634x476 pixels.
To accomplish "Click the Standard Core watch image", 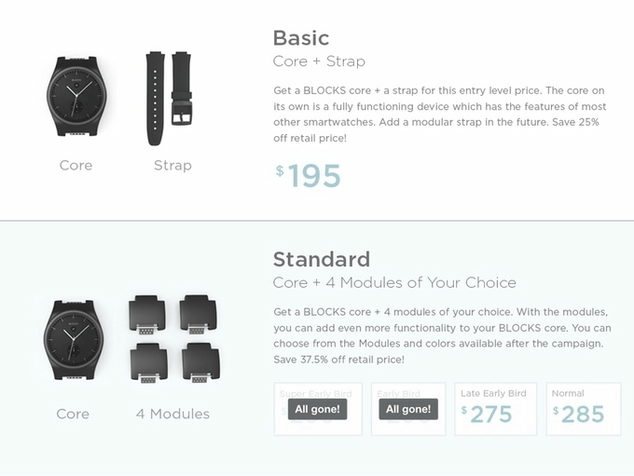I will [74, 340].
